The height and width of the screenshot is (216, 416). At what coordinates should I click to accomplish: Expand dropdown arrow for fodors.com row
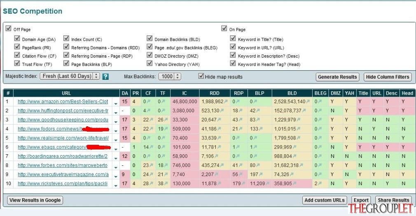tap(116, 131)
